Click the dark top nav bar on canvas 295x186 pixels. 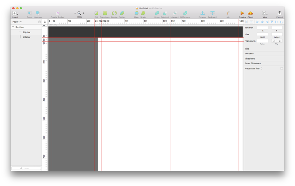[x=146, y=32]
